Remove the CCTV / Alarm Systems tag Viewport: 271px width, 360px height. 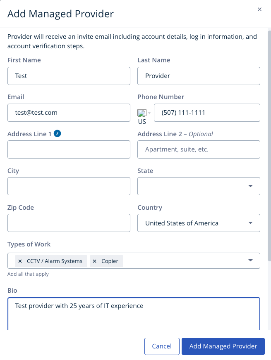(20, 261)
